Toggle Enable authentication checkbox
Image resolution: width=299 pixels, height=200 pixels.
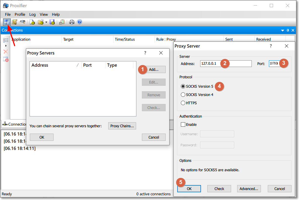click(x=183, y=124)
